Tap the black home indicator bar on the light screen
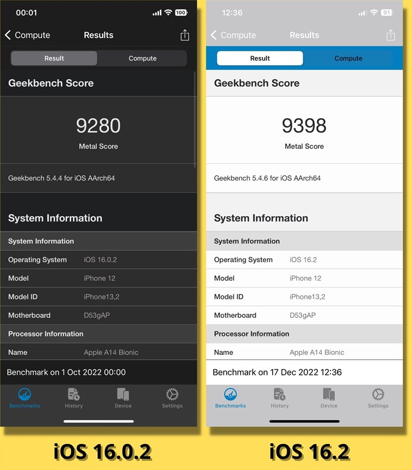Screen dimensions: 412x470 (304, 421)
